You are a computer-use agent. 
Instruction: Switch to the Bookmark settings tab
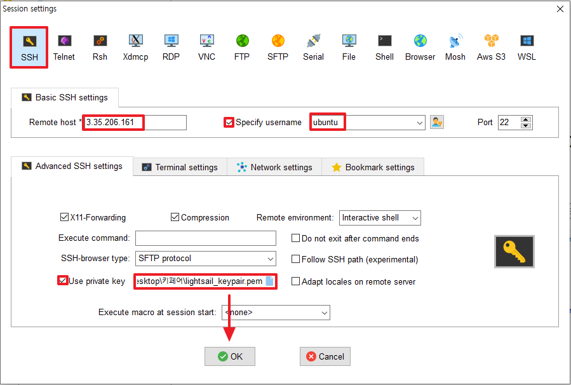(373, 167)
